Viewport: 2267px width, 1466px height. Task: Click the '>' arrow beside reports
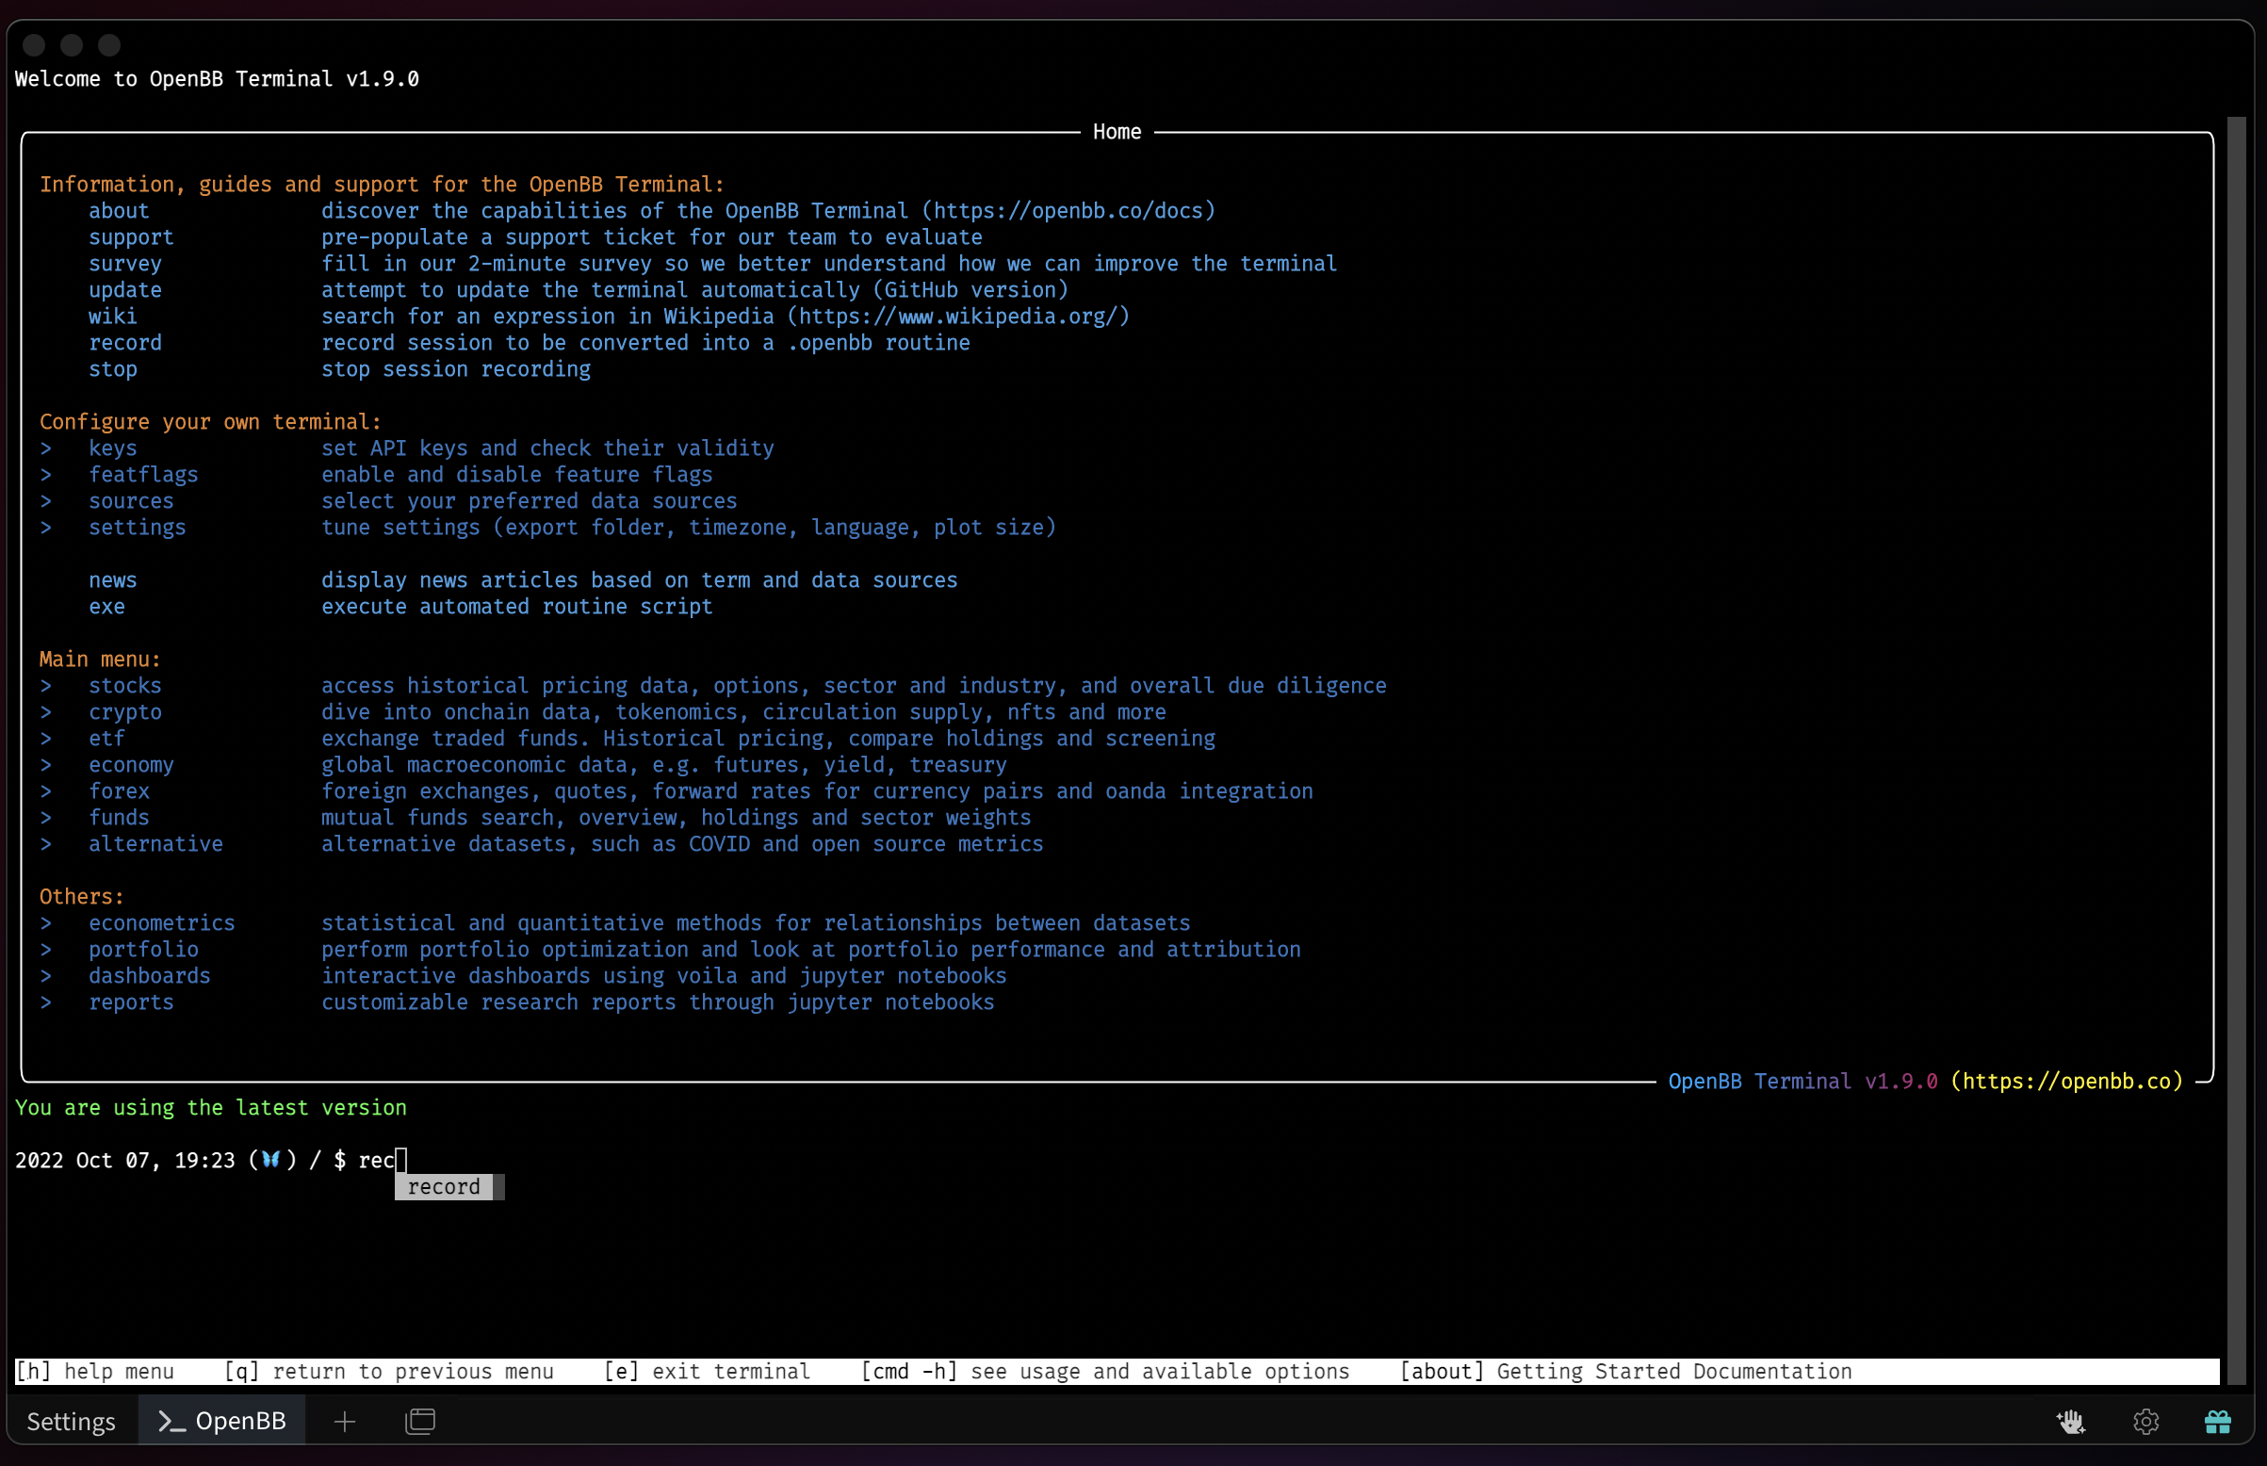[45, 1002]
